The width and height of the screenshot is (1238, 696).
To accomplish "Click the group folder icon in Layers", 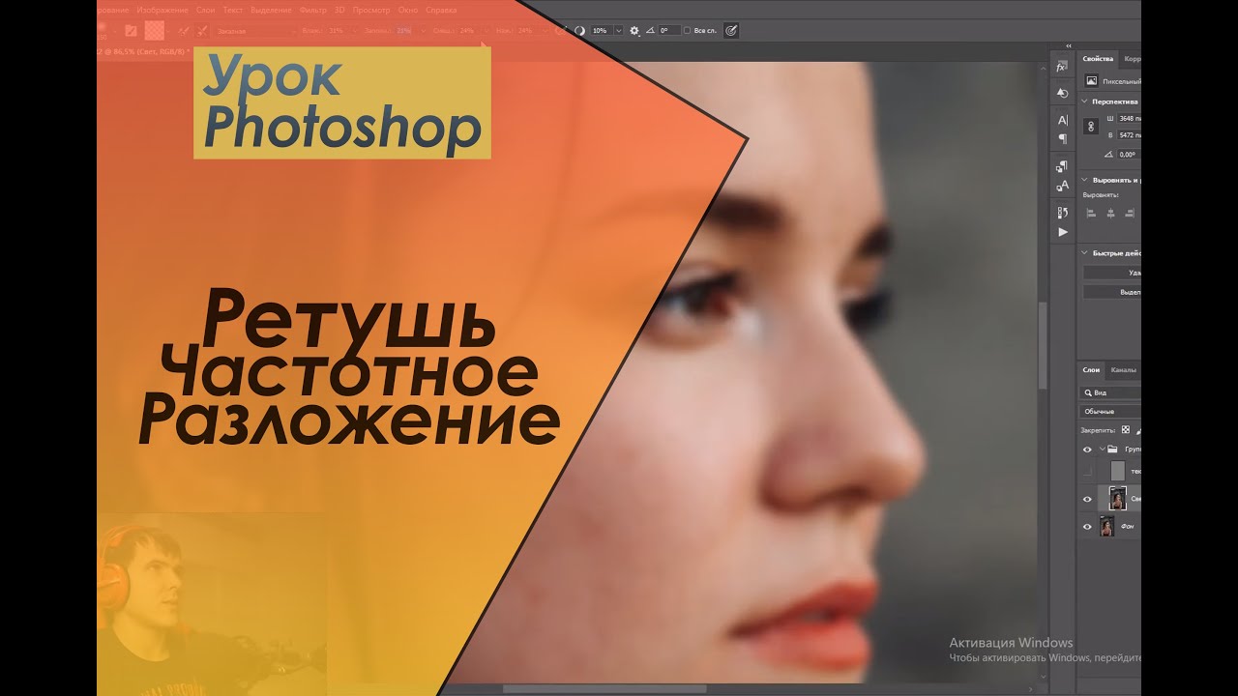I will (x=1112, y=449).
